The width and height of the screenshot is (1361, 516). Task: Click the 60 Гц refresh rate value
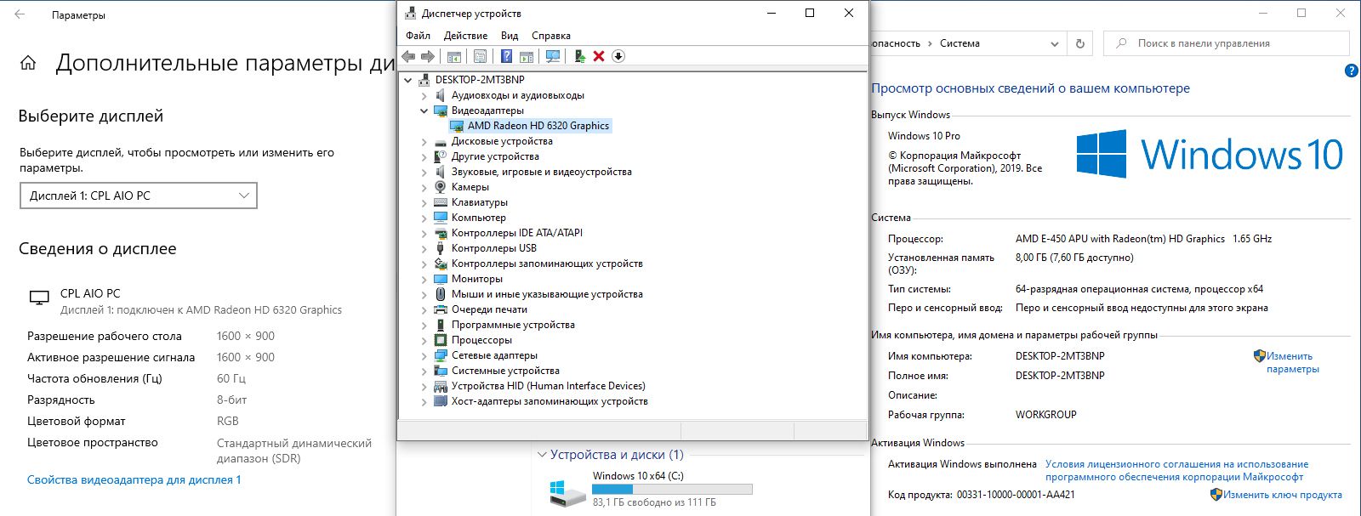point(231,378)
